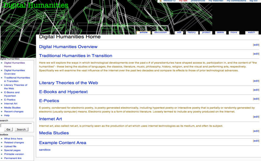Open Literary Theories of the Web sidebar link
261x161 pixels.
point(16,87)
